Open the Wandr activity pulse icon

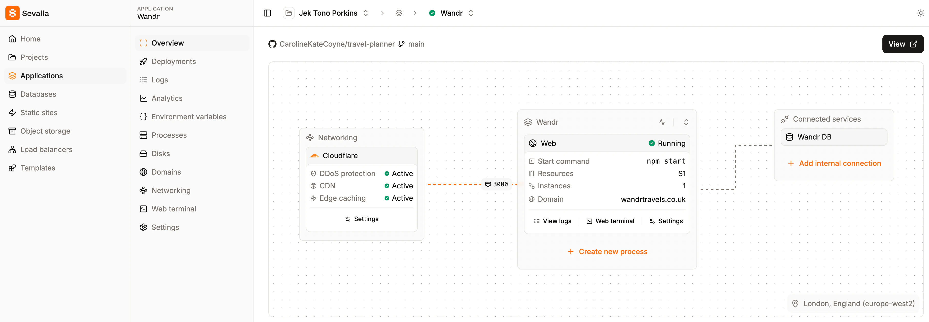click(662, 122)
